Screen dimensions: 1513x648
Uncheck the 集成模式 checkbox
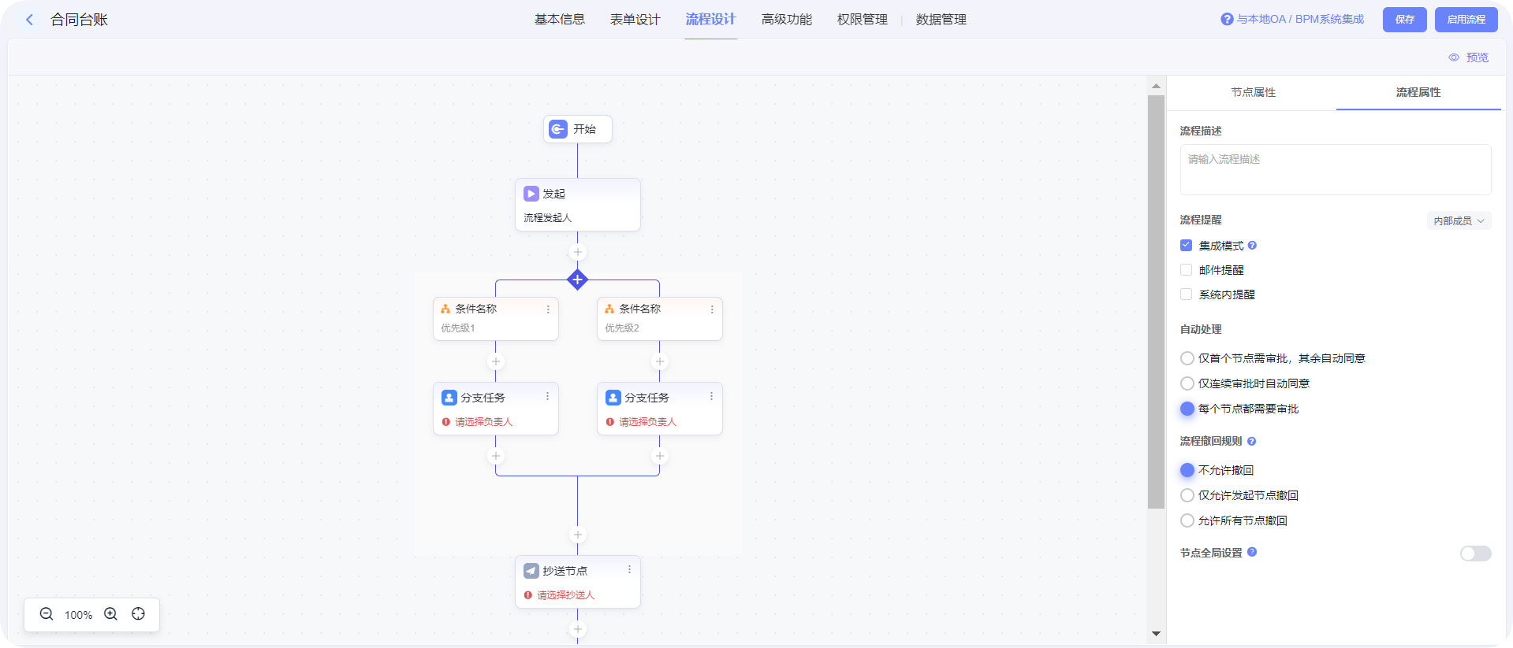(x=1186, y=246)
